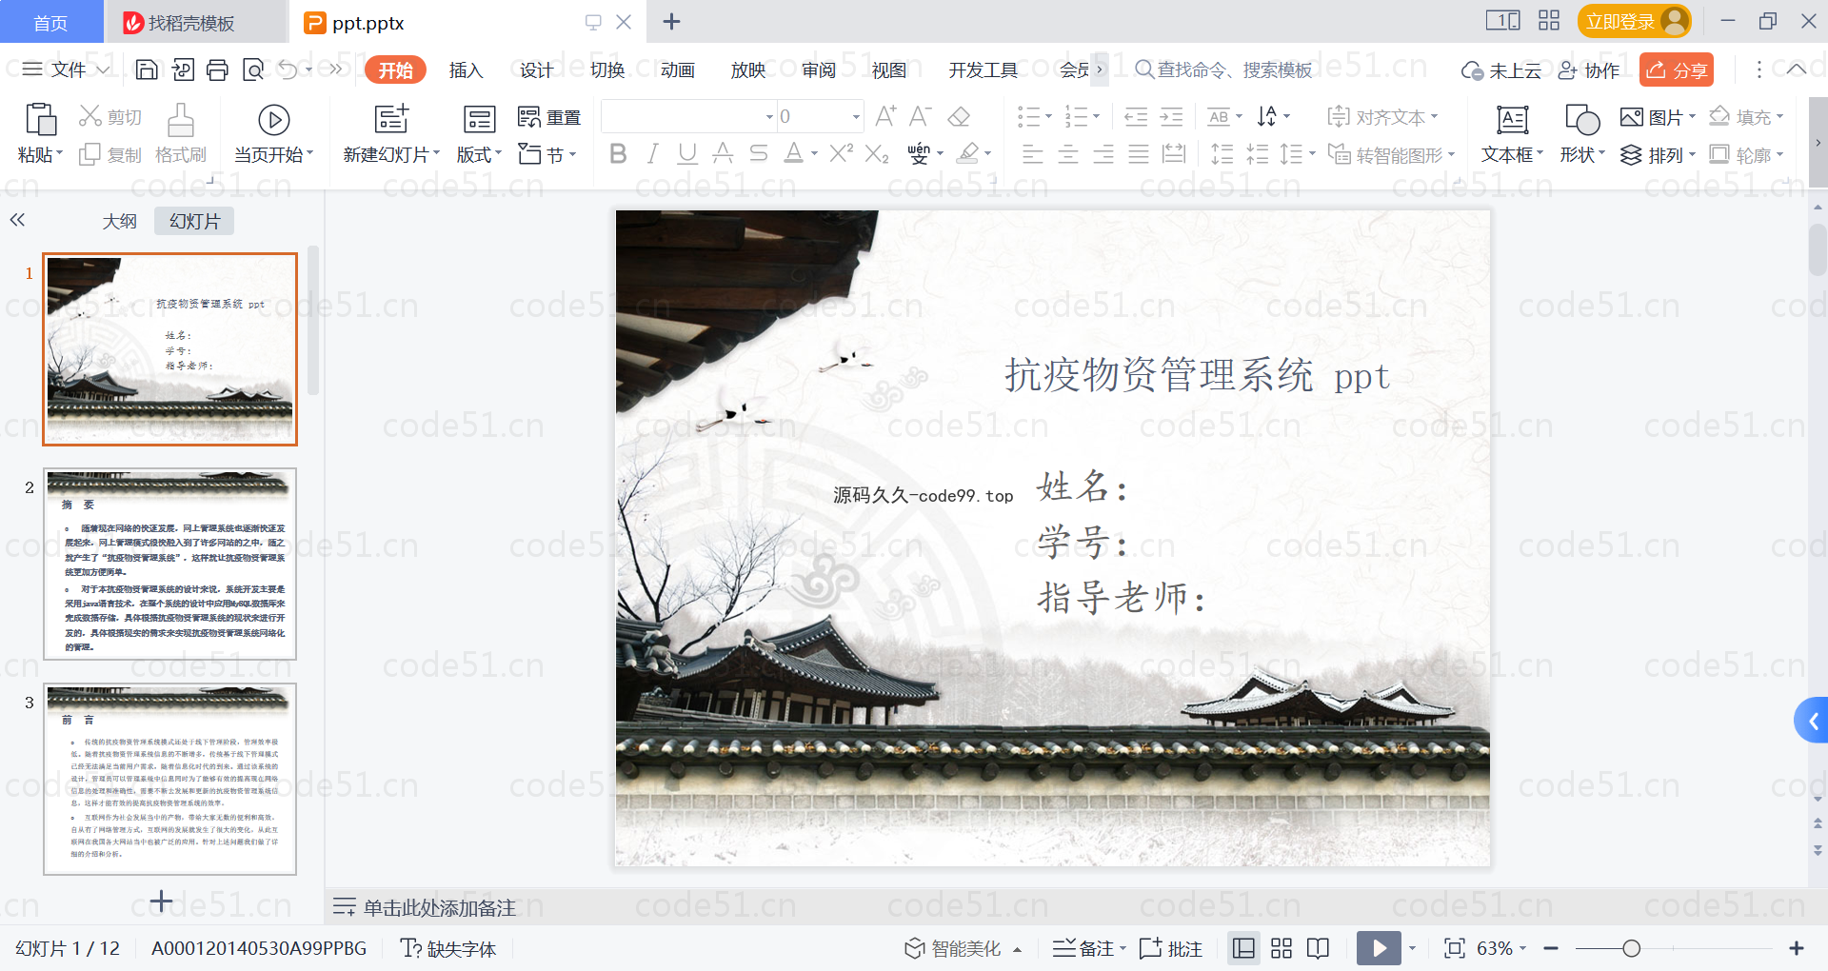Toggle Subscript formatting

877,153
